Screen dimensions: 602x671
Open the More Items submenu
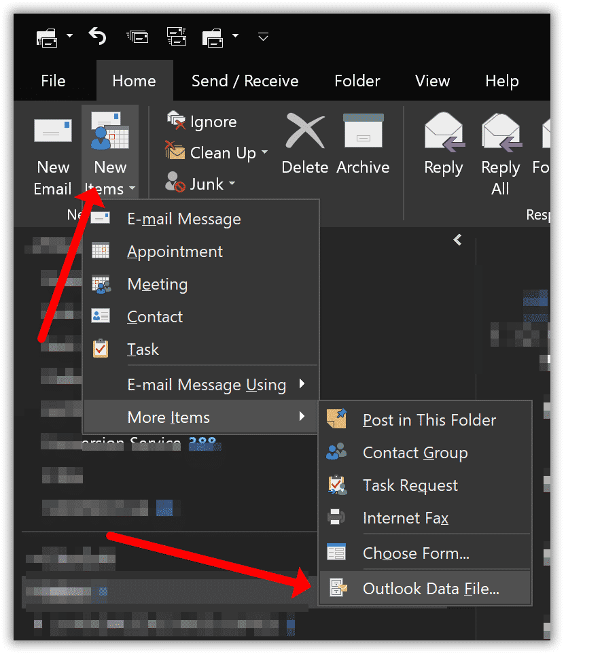(201, 417)
